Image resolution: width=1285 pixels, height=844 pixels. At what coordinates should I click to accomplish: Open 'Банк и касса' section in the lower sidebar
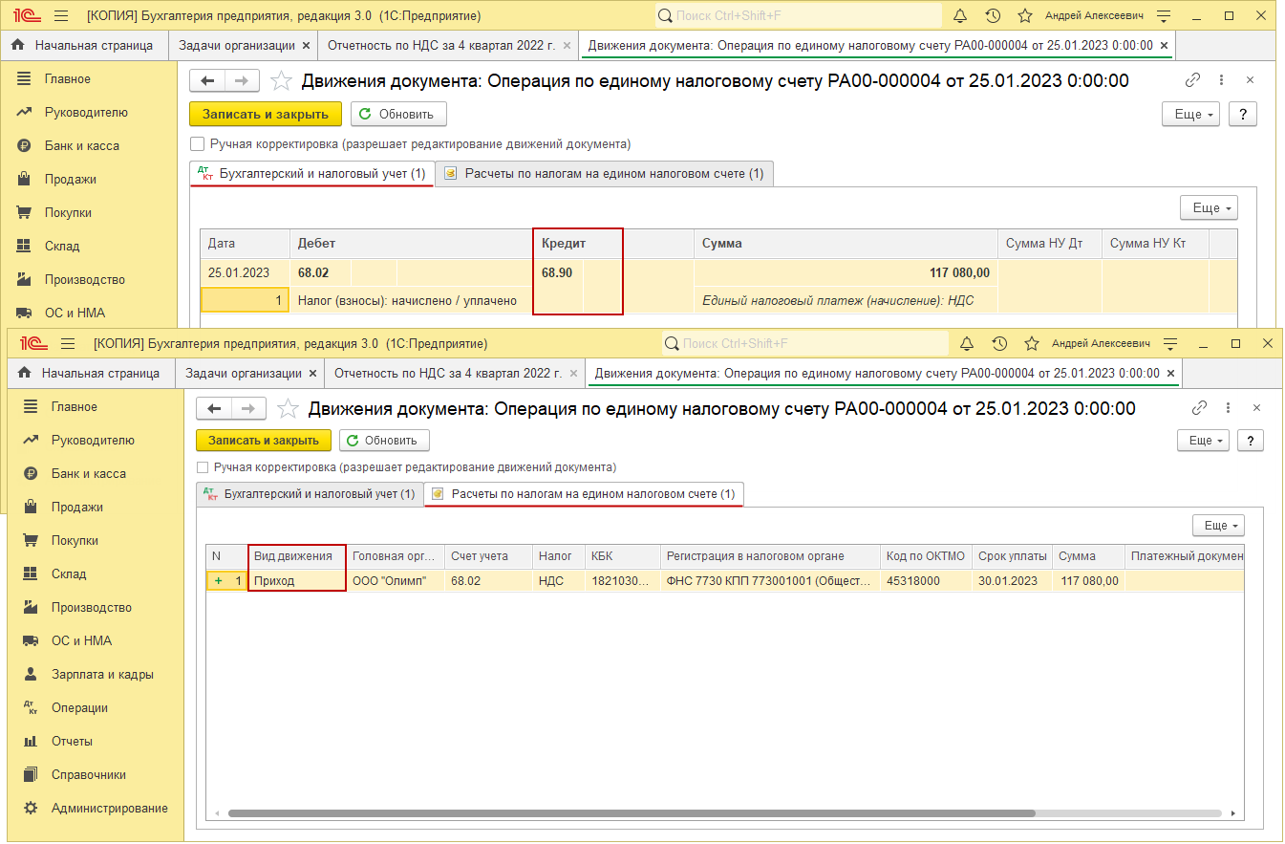tap(90, 473)
